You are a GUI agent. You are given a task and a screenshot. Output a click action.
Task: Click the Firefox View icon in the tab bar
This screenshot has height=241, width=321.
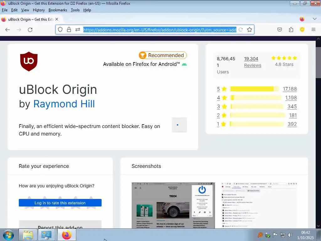coord(302,19)
